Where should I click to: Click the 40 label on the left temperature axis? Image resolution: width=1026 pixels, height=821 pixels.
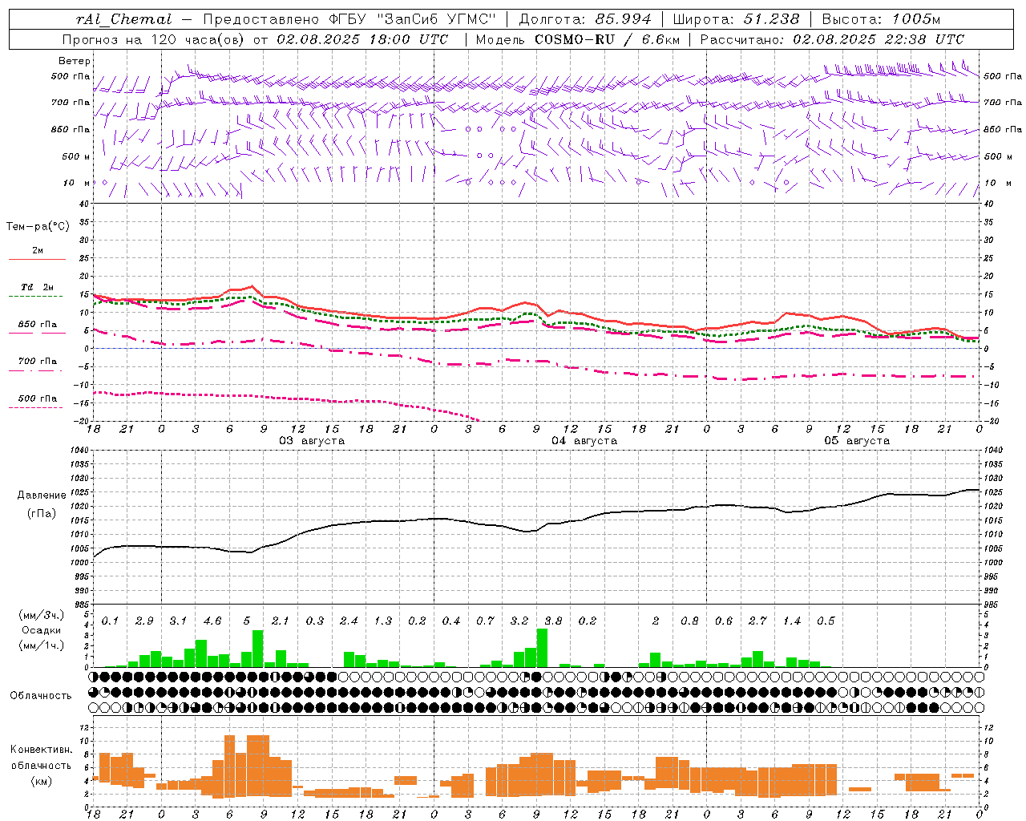[x=83, y=204]
